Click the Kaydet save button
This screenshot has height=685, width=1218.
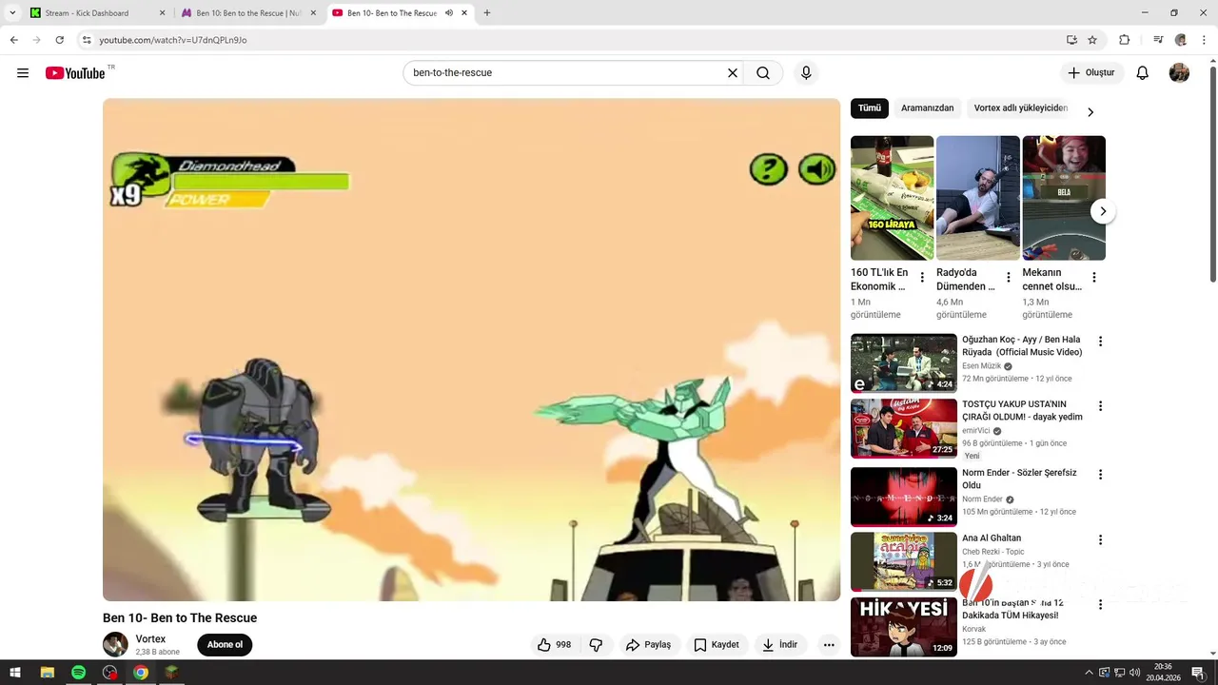(x=717, y=645)
